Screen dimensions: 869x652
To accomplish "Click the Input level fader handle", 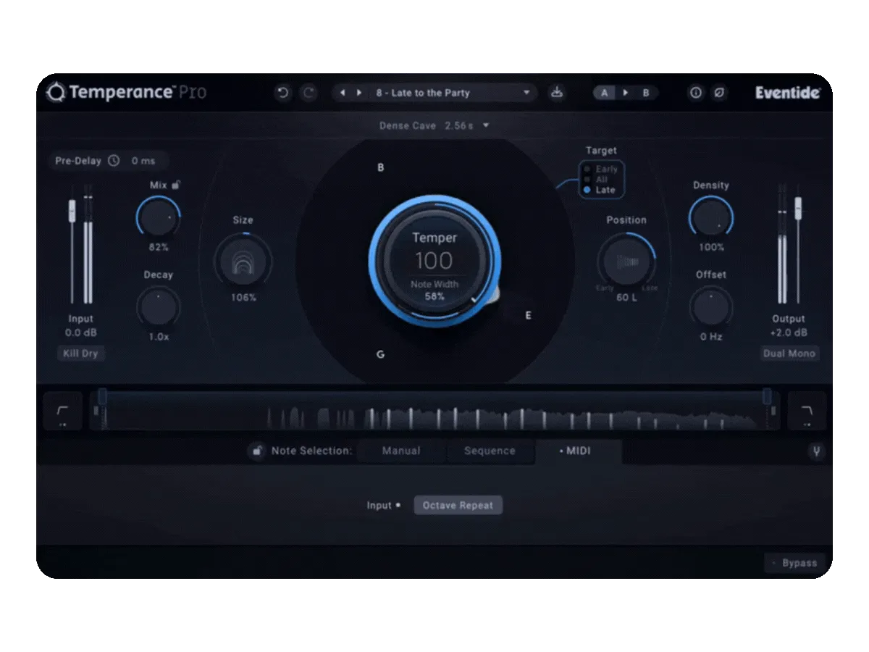I will [x=72, y=211].
